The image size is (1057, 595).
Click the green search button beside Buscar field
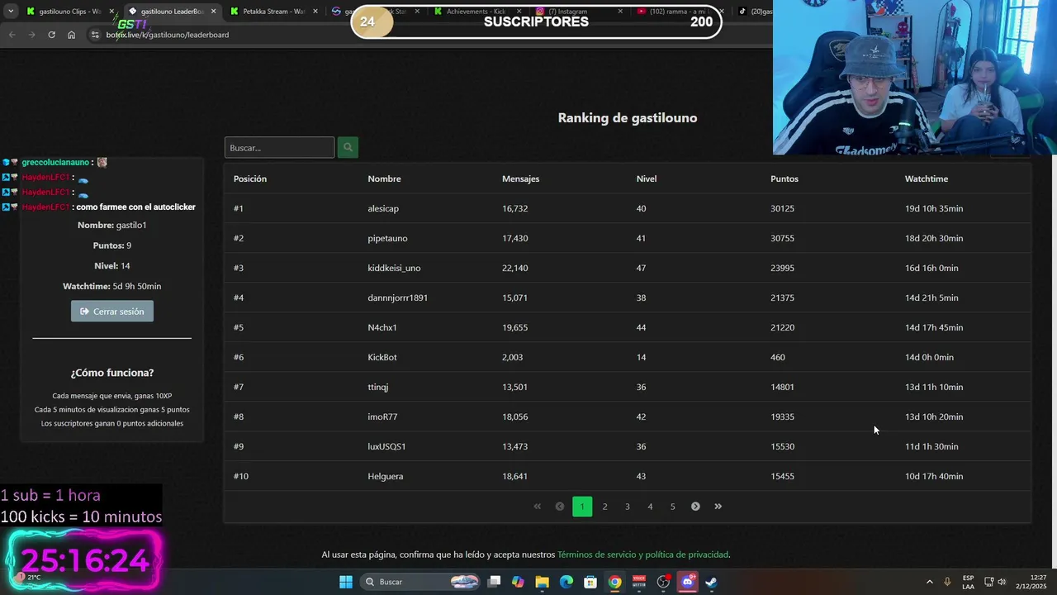pos(348,147)
